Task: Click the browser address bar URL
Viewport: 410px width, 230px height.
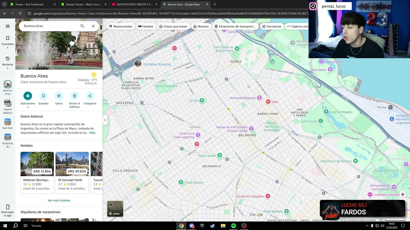Action: [x=171, y=13]
